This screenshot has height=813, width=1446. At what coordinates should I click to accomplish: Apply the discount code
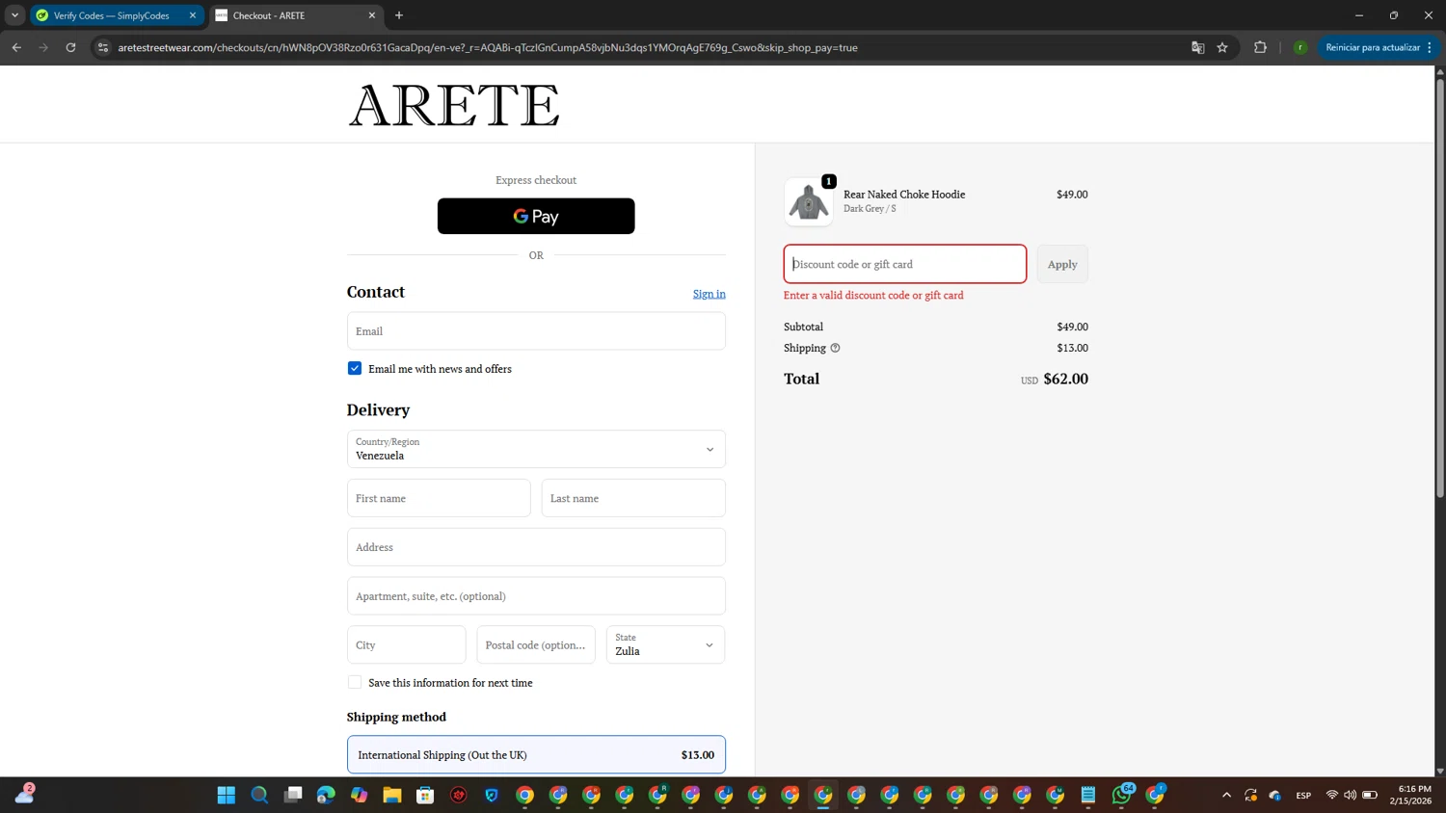pyautogui.click(x=1062, y=264)
